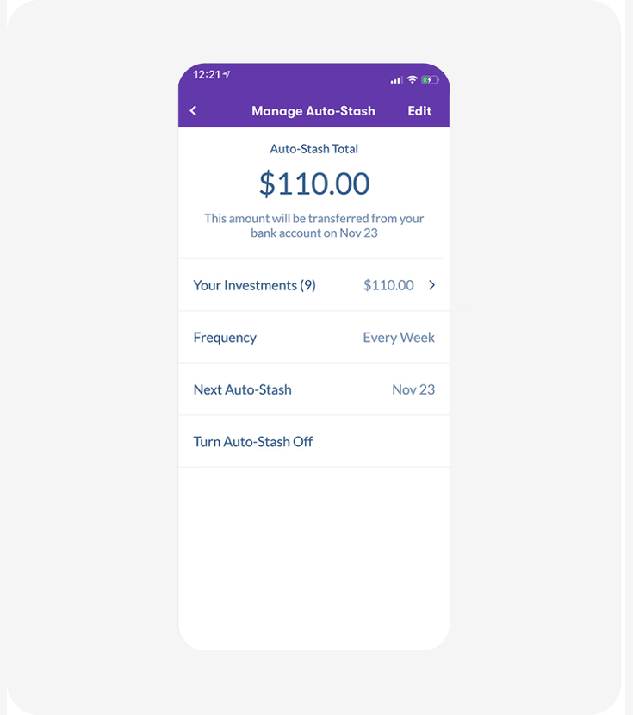Change the Every Week frequency value
Viewport: 633px width, 715px height.
(399, 338)
